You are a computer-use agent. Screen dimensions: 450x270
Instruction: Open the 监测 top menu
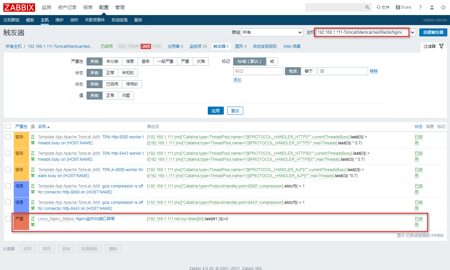click(x=46, y=7)
